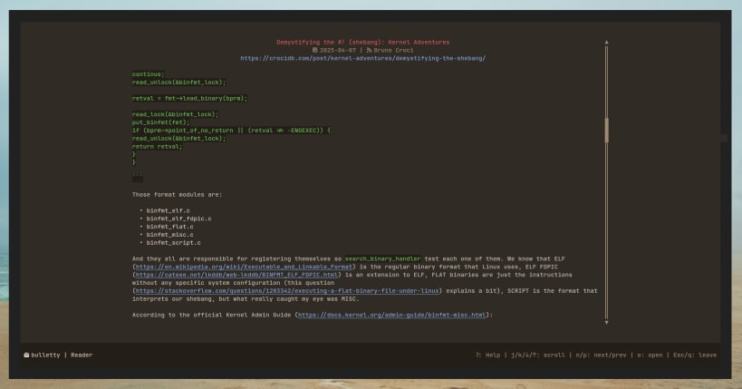Click the 'j/k/↓/↑: scroll' hint

[538, 355]
